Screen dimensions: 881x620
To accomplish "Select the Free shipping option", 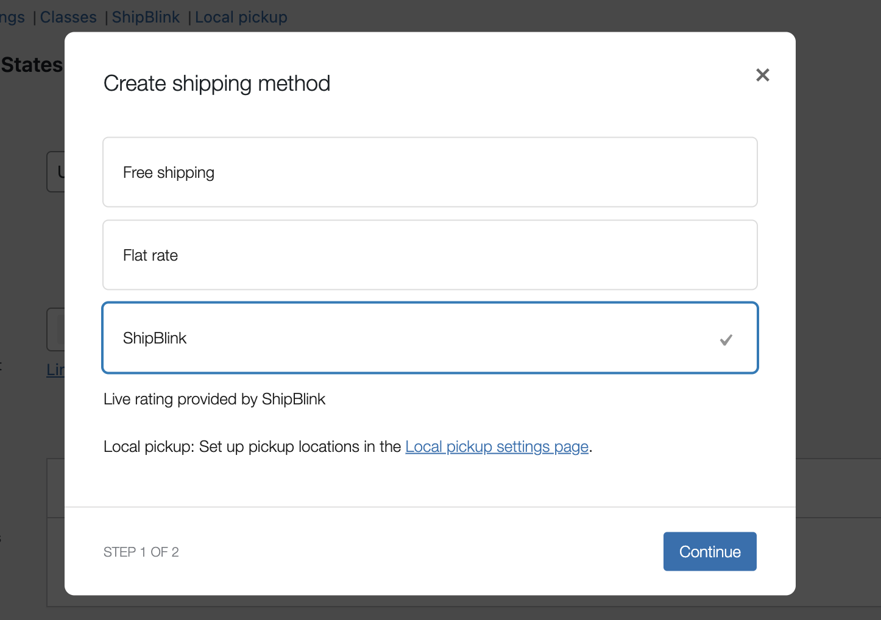I will tap(430, 172).
